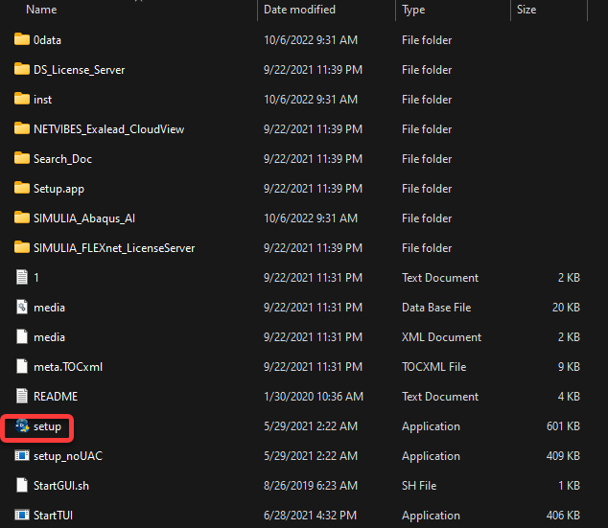Click setup's 5/29/2021 2:22 AM date
Viewport: 608px width, 528px height.
(x=311, y=426)
